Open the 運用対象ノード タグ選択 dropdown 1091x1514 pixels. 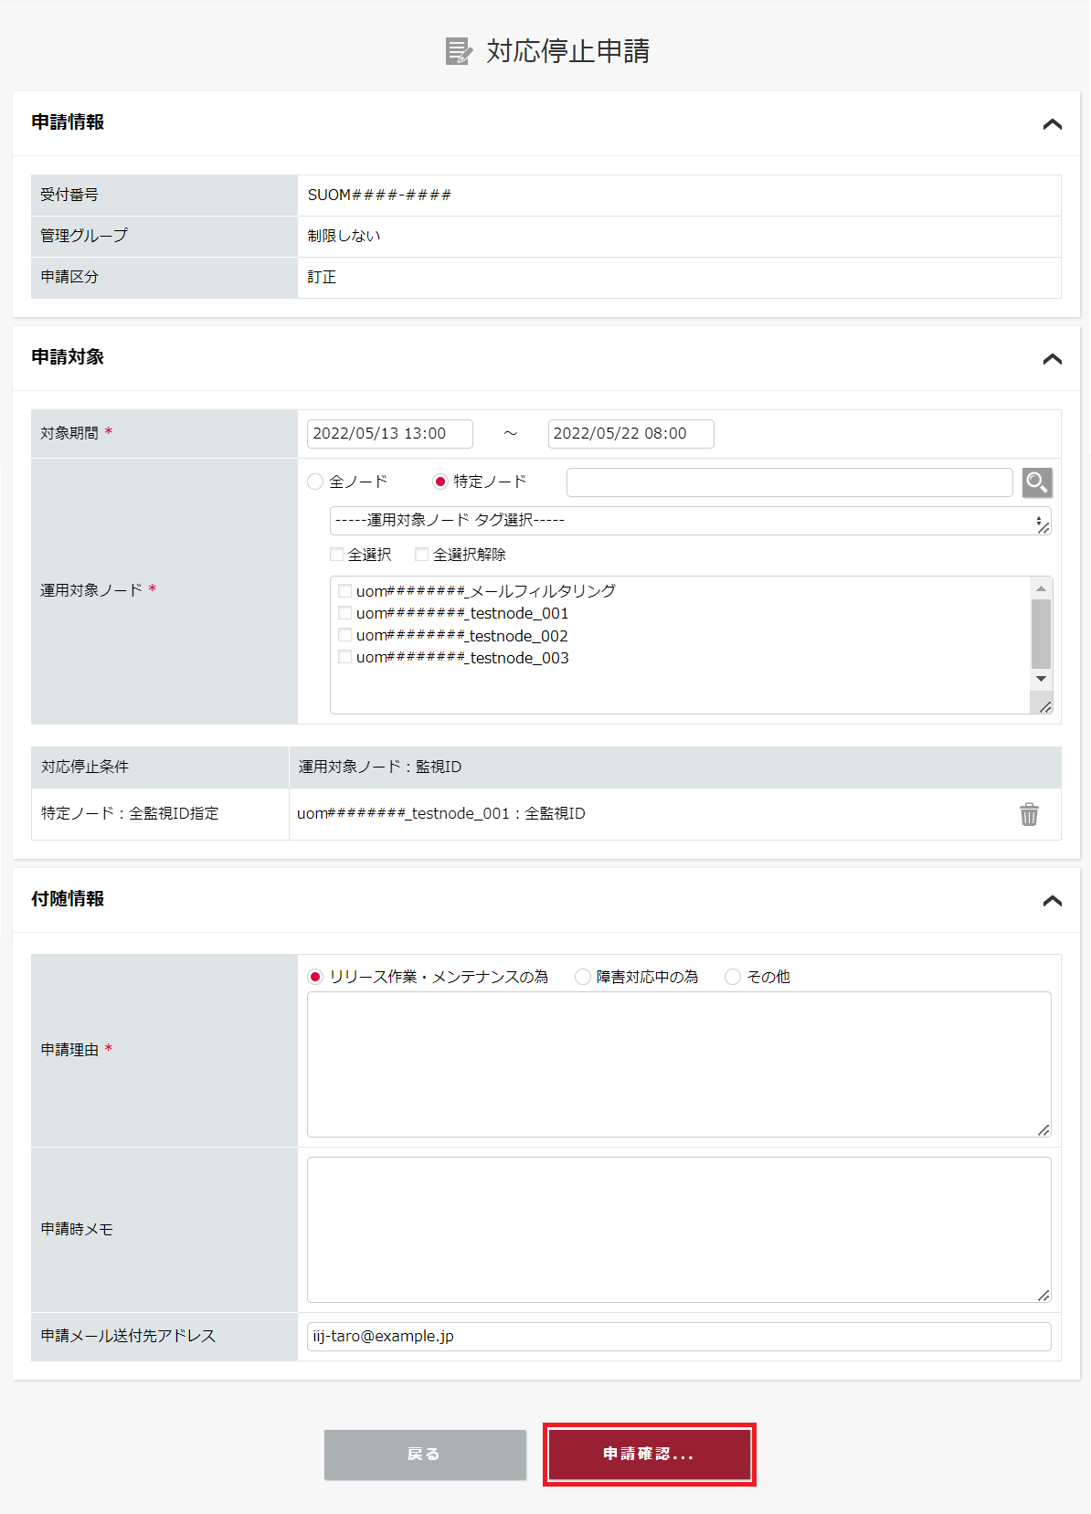(690, 521)
